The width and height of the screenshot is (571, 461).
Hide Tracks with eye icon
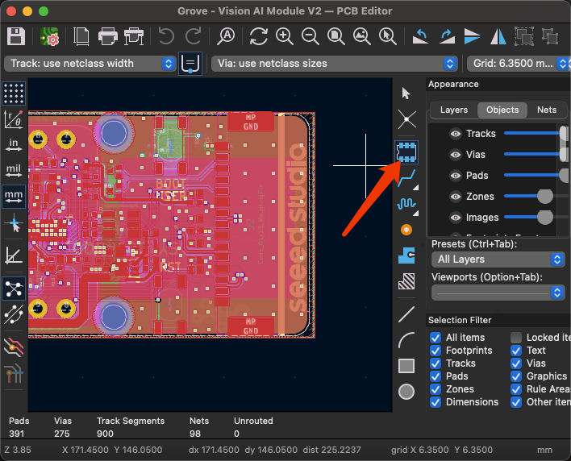[455, 134]
